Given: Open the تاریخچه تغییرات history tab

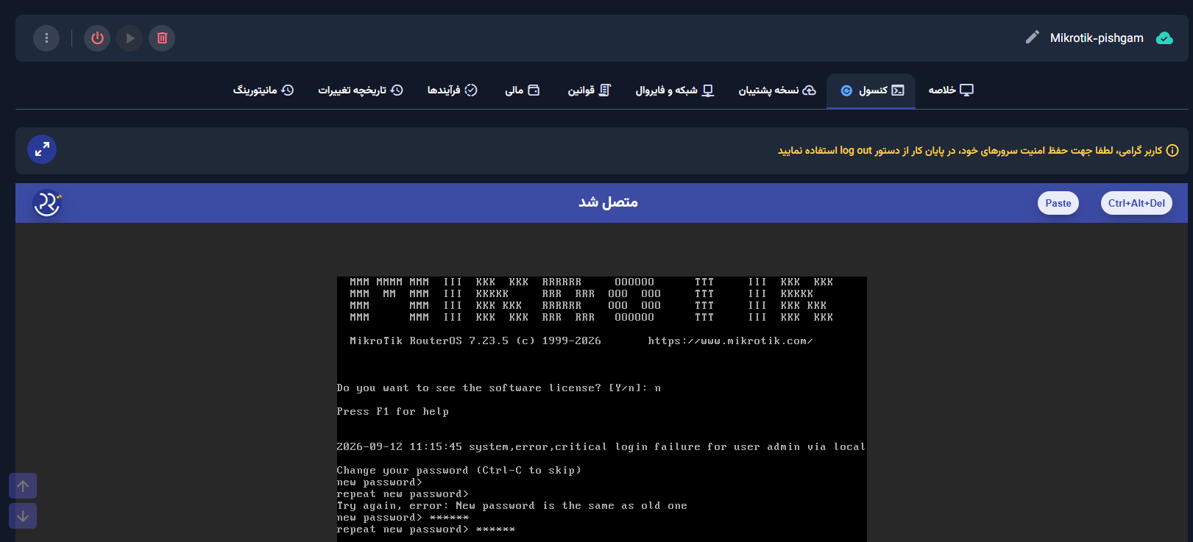Looking at the screenshot, I should tap(361, 90).
